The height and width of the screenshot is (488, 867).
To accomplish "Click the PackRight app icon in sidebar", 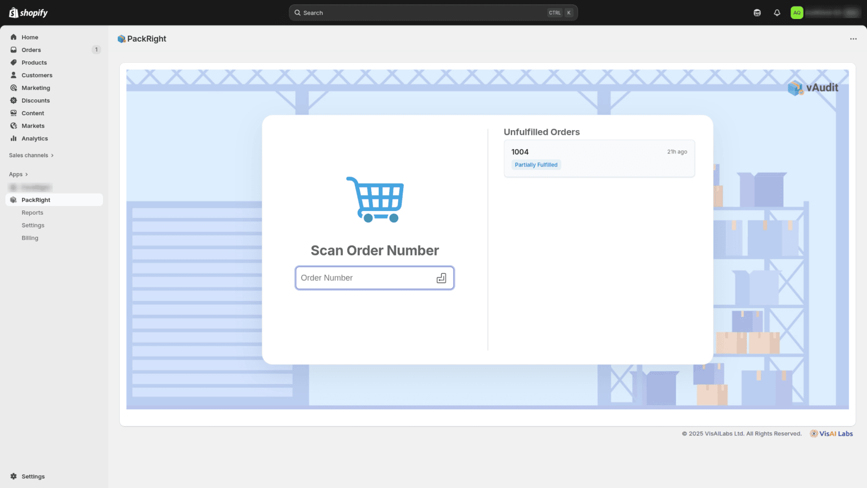I will [13, 200].
